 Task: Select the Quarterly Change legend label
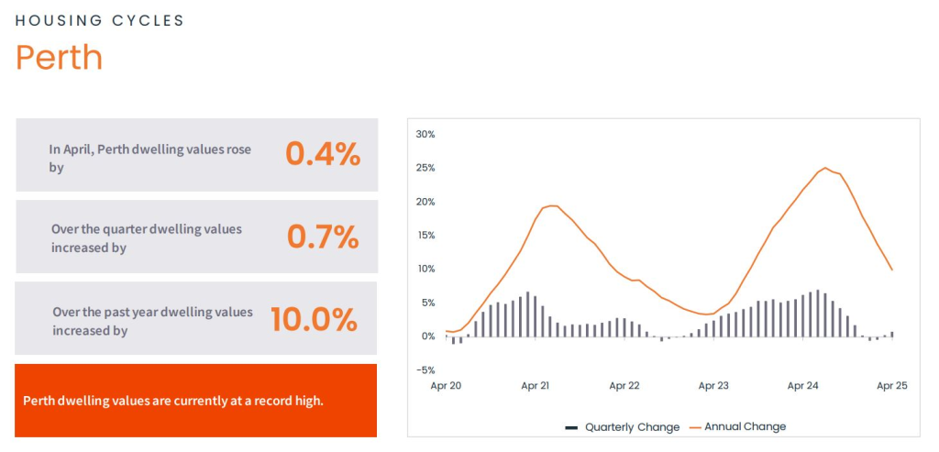(x=632, y=427)
